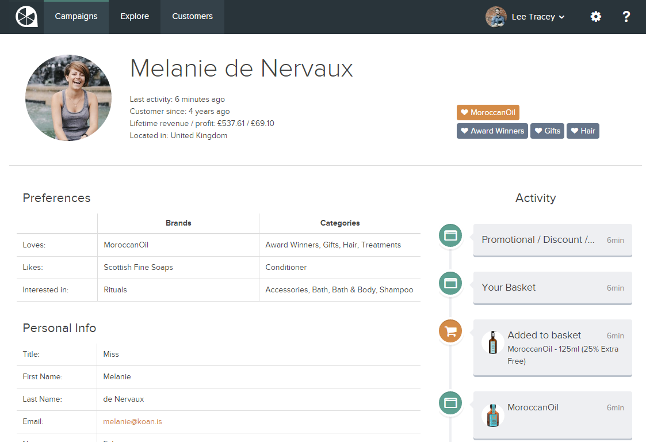The width and height of the screenshot is (646, 442).
Task: Click 'MoroccanOil - 125ml (25% Extra Free)' text
Action: point(563,355)
